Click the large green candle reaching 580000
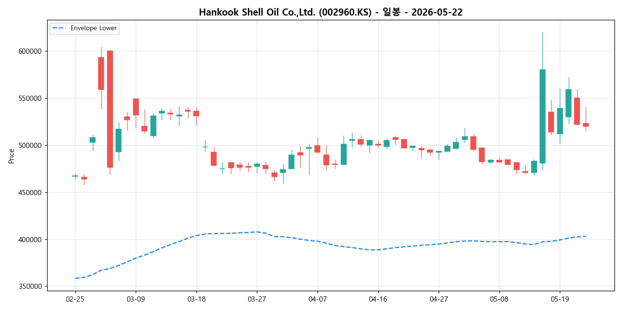The width and height of the screenshot is (622, 311). [x=542, y=116]
